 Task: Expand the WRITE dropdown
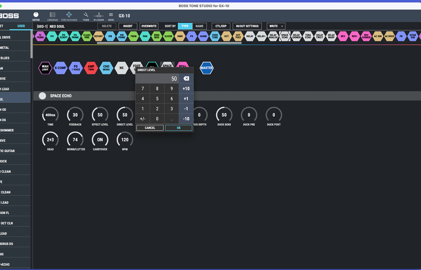(276, 26)
